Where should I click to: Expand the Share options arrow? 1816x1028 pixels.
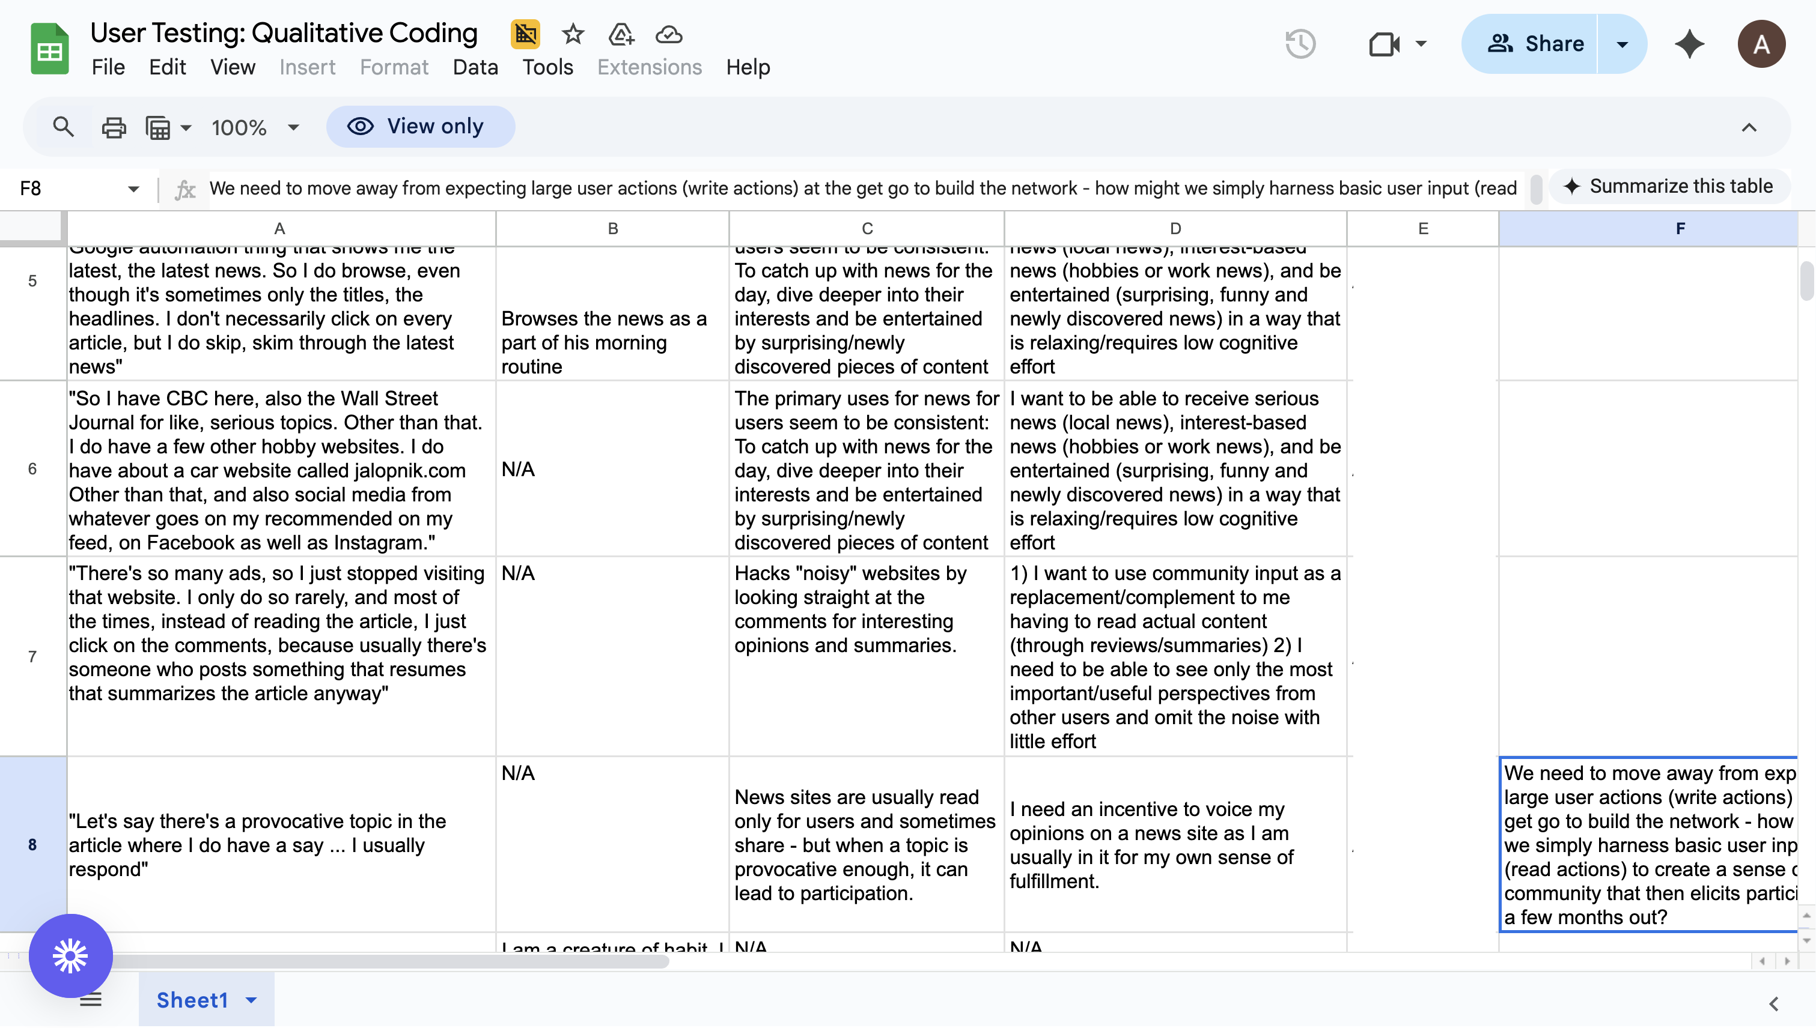pyautogui.click(x=1622, y=44)
